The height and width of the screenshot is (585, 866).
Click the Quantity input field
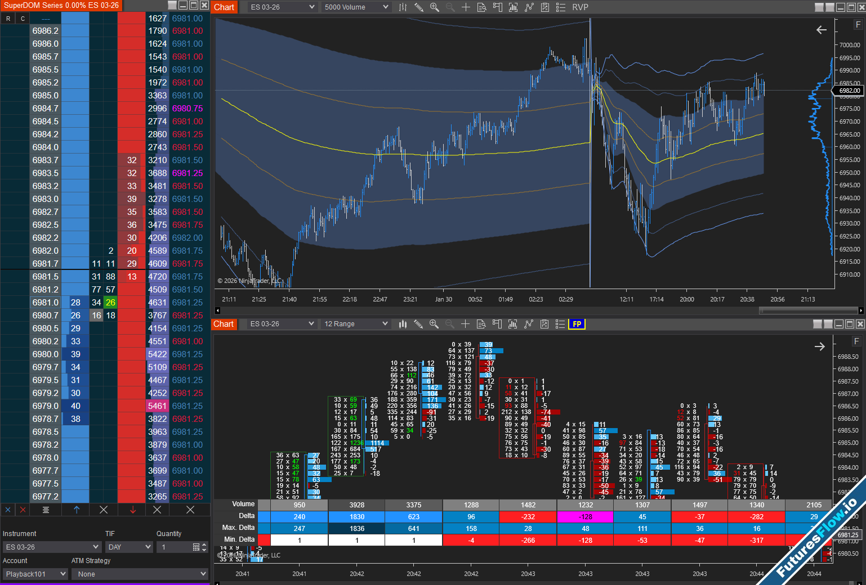click(x=176, y=547)
